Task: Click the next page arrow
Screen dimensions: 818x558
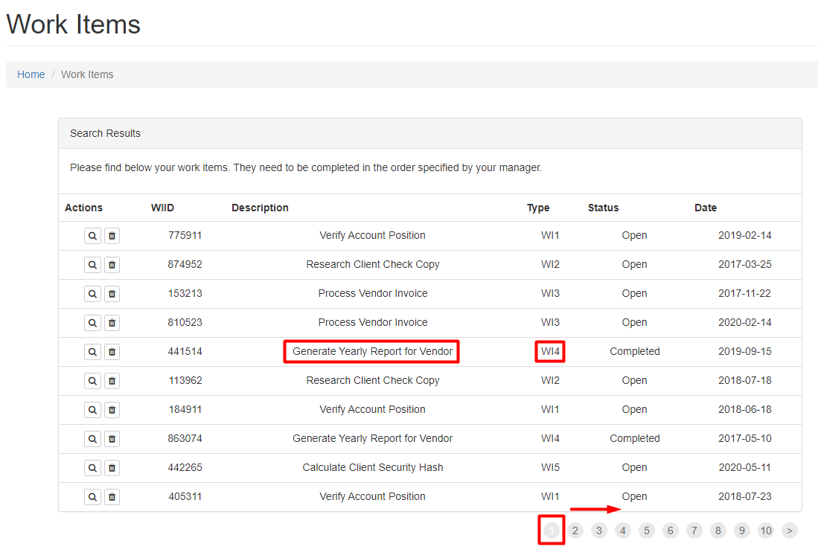Action: tap(789, 531)
